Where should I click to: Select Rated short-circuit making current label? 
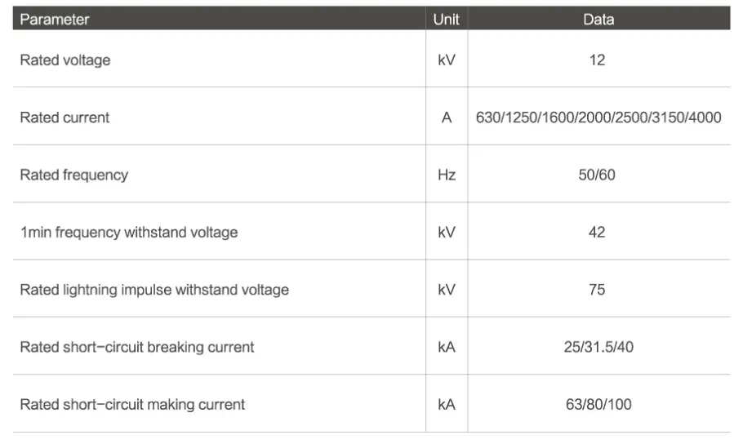tap(132, 405)
